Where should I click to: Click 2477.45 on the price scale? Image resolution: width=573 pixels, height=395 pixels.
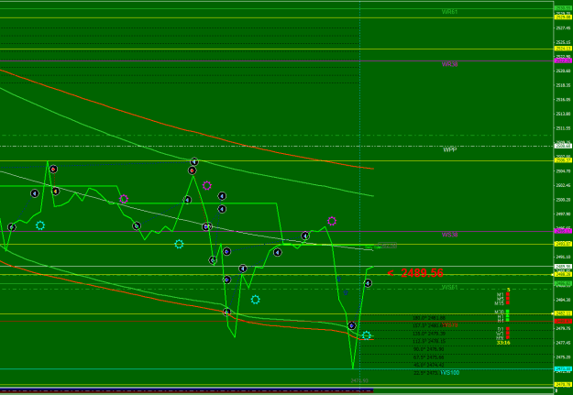point(563,343)
